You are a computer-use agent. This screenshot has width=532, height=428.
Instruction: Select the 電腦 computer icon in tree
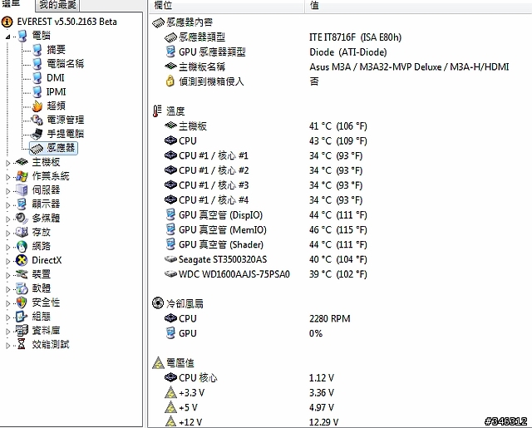click(x=22, y=36)
